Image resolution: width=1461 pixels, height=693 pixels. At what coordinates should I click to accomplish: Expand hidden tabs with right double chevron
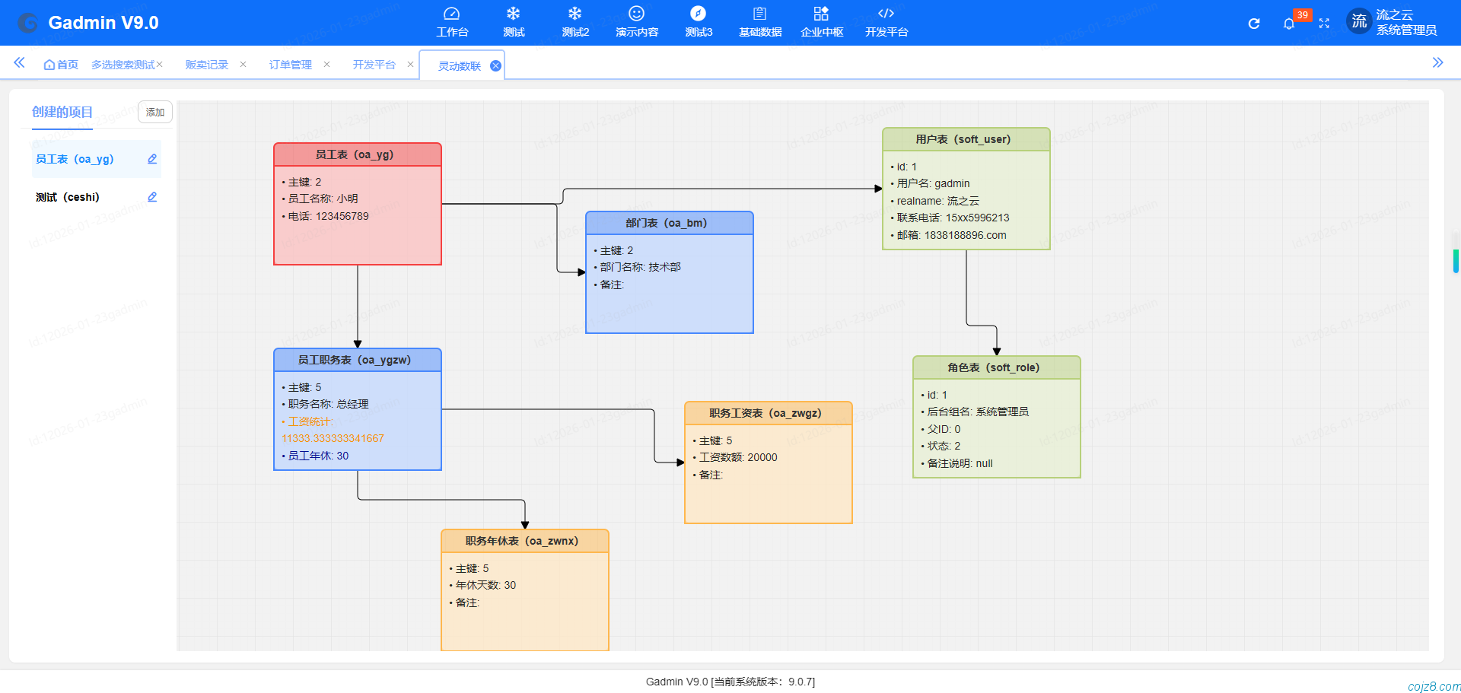pos(1437,63)
